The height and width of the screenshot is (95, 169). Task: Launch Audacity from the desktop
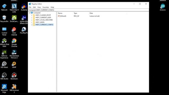(24, 7)
